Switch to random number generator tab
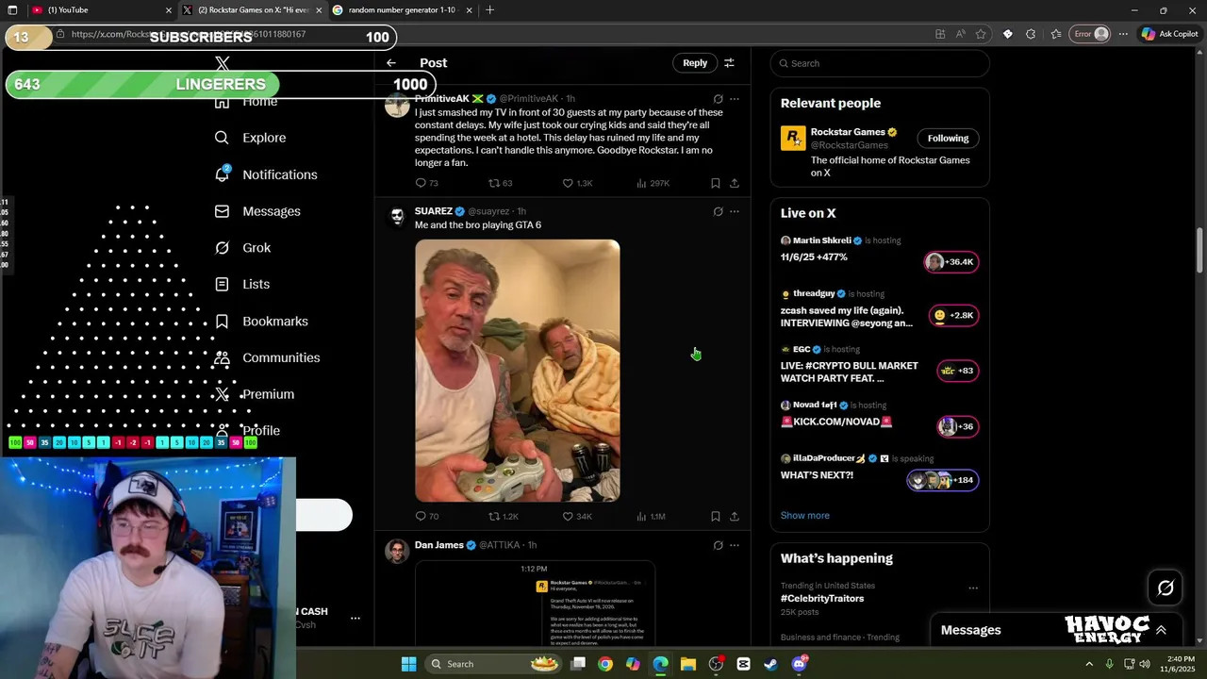 (404, 10)
